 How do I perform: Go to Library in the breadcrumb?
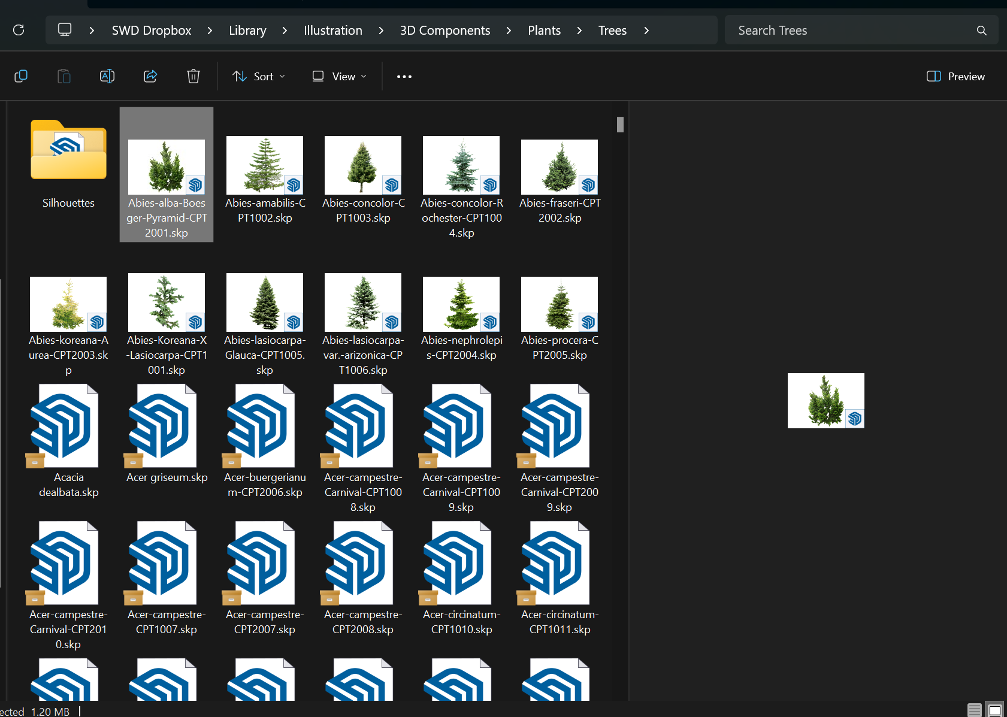tap(247, 30)
